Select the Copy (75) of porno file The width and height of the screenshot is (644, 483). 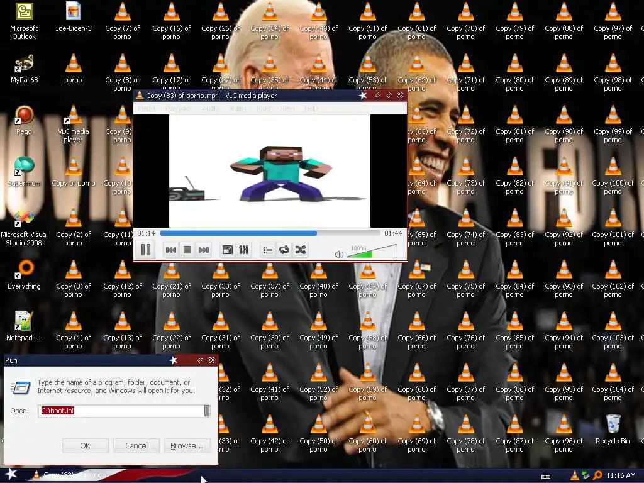465,279
